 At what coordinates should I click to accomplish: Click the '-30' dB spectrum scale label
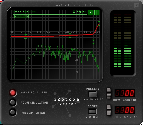(x=76, y=72)
